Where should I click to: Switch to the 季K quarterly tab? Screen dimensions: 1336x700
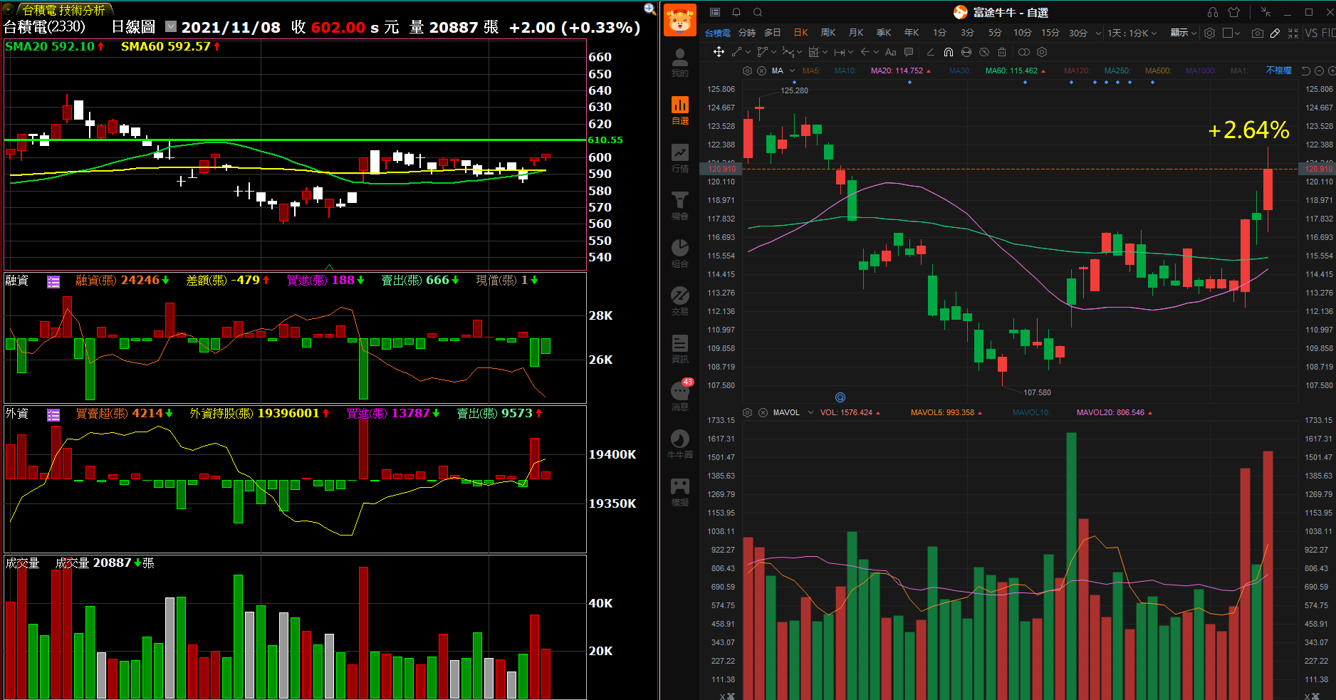pyautogui.click(x=884, y=33)
